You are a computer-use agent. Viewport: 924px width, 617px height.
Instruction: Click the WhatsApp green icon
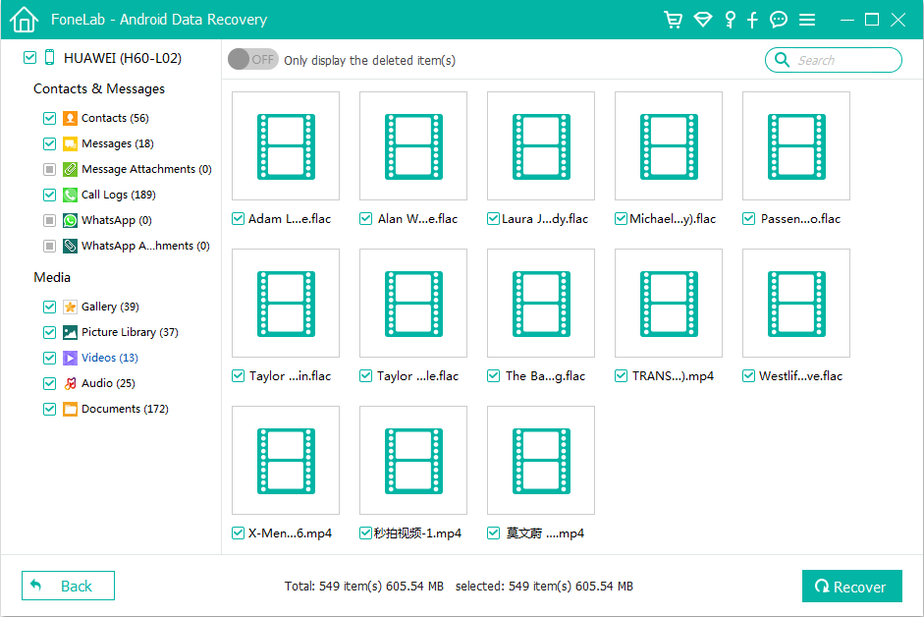[x=70, y=220]
